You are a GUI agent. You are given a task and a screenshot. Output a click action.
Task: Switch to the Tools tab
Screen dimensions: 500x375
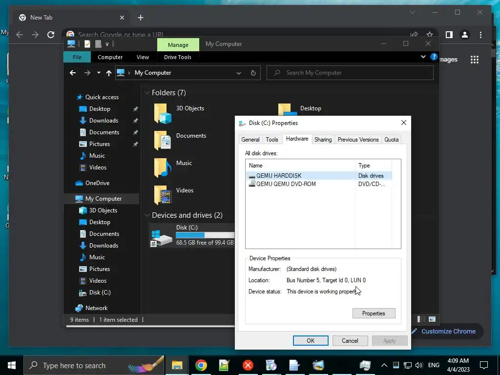point(272,139)
